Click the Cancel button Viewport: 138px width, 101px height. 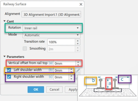coord(54,90)
